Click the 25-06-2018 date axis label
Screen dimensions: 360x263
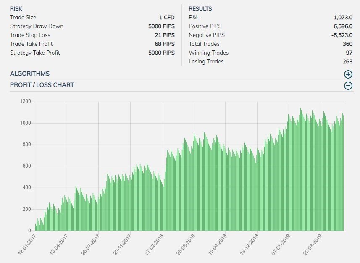click(x=186, y=244)
